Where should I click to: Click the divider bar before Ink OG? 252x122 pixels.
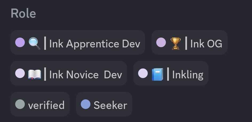click(x=186, y=43)
